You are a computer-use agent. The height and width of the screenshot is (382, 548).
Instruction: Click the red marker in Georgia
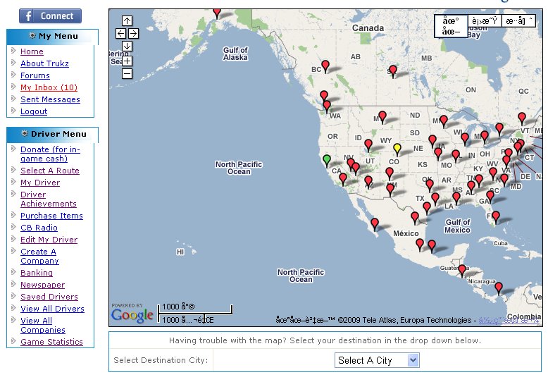(x=490, y=197)
